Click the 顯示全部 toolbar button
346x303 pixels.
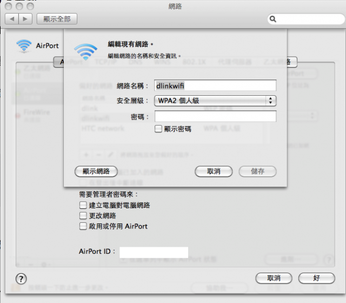pyautogui.click(x=57, y=19)
